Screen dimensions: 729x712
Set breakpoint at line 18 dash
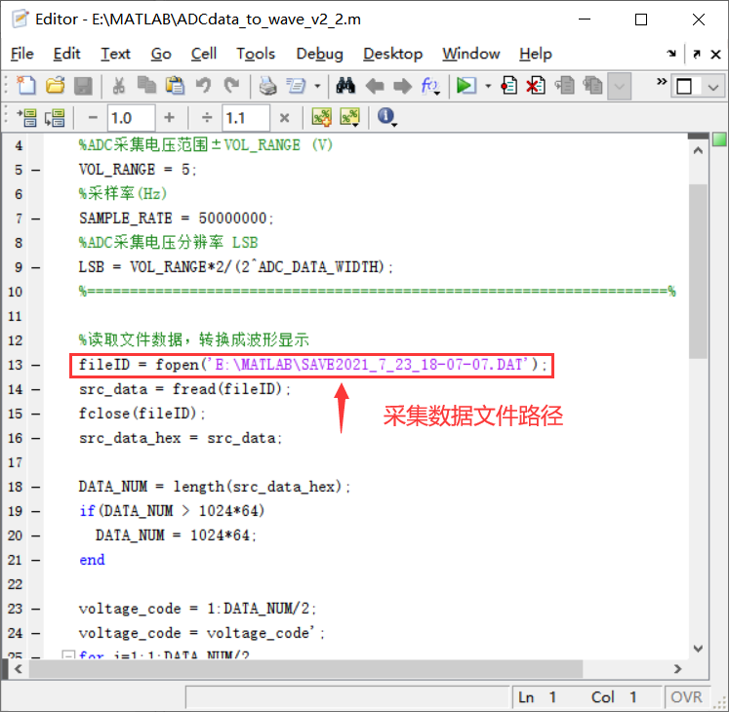(36, 487)
